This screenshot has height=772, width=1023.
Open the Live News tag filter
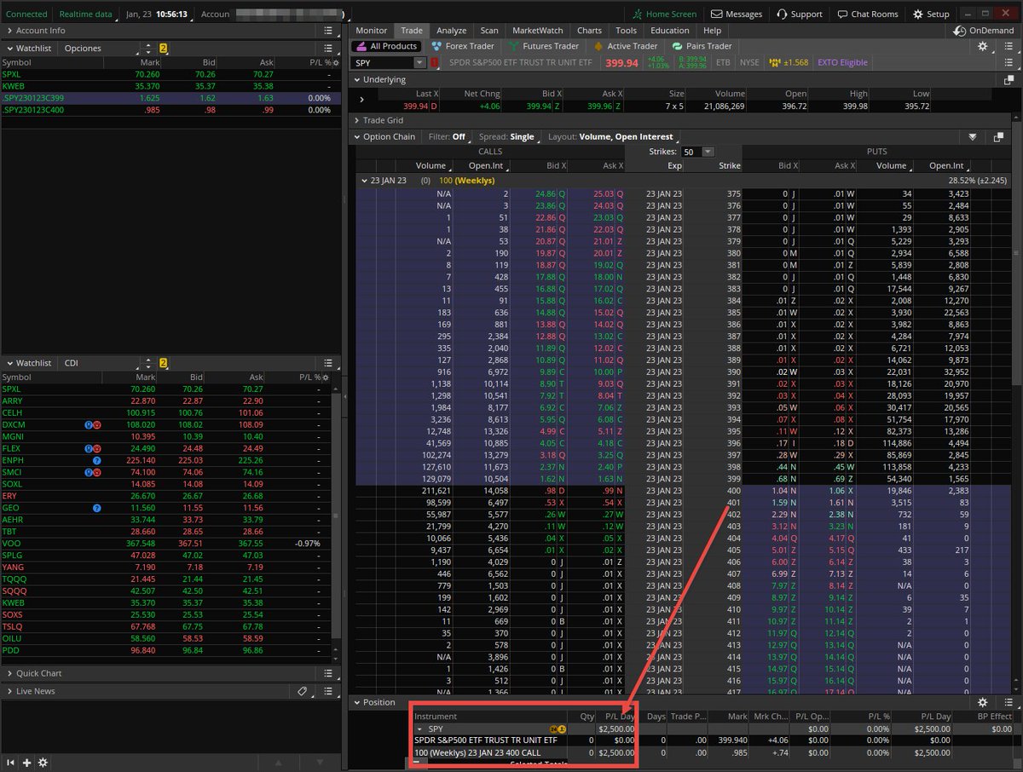(x=303, y=691)
